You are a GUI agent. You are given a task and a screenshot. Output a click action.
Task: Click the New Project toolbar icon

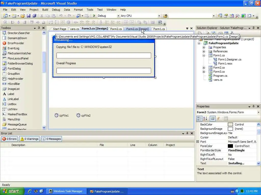(x=6, y=16)
